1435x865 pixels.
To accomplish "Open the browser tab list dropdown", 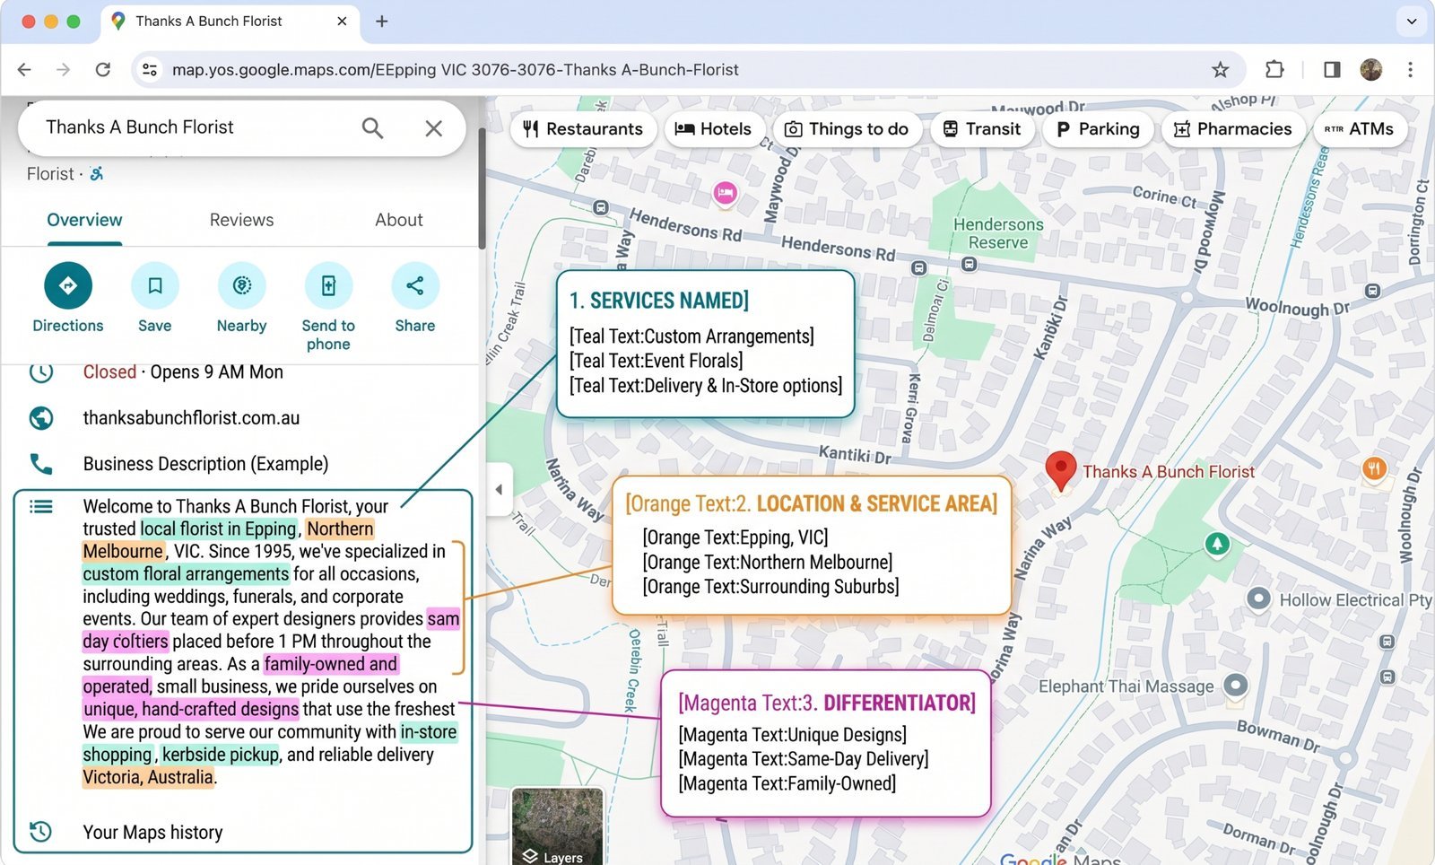I will click(x=1412, y=22).
